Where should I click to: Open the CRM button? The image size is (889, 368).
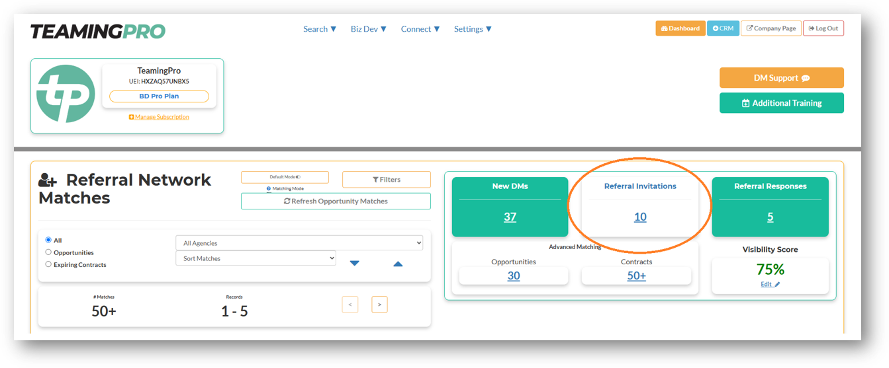[723, 28]
